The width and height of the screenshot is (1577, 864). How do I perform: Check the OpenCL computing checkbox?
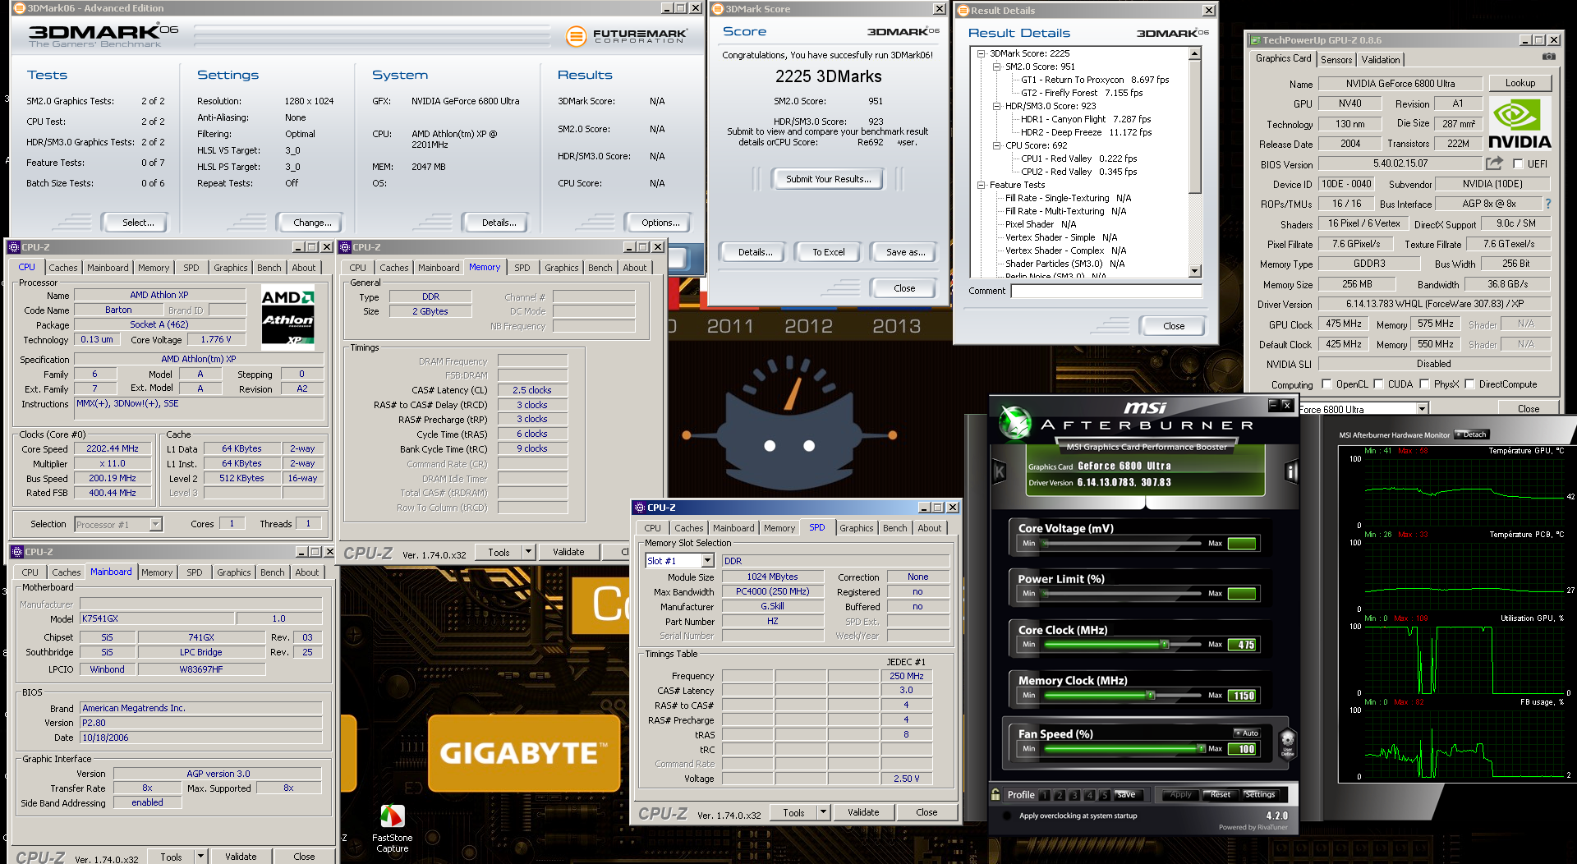point(1326,384)
